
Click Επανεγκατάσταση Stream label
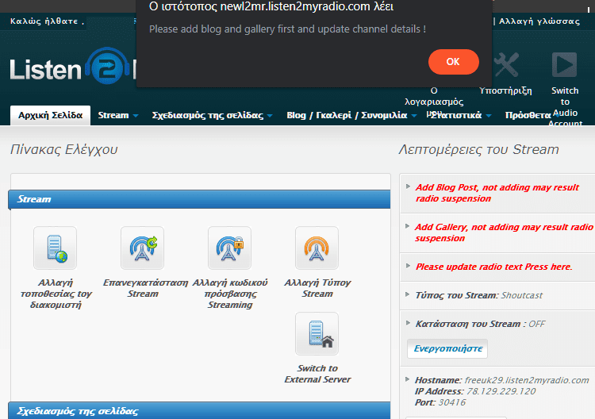145,288
